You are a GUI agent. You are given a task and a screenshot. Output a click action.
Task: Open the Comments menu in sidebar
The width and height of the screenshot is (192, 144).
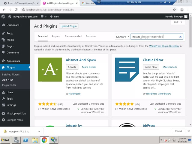(x=13, y=52)
